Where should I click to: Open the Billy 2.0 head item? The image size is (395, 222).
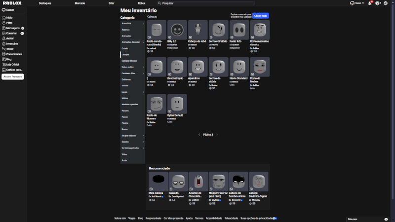pyautogui.click(x=177, y=30)
